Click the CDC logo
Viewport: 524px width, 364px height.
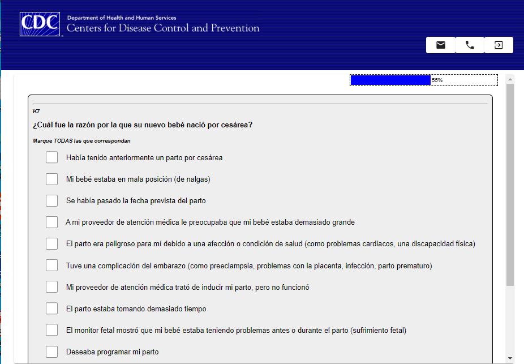click(40, 24)
